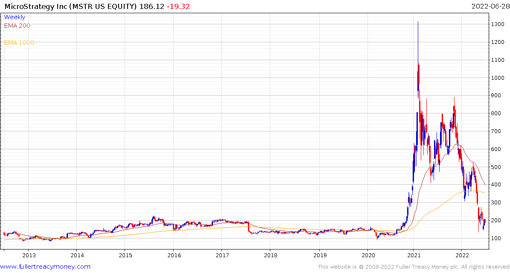The image size is (510, 273).
Task: Click the -19.32 price change value
Action: coord(178,6)
